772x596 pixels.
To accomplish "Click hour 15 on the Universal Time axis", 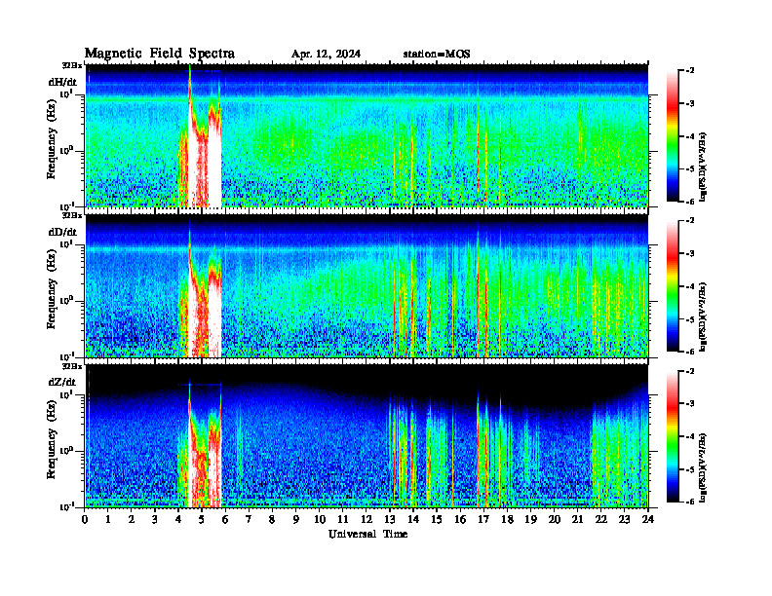I will [x=438, y=520].
